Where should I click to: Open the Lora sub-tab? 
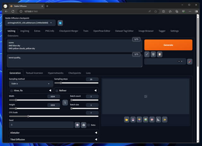point(88,73)
